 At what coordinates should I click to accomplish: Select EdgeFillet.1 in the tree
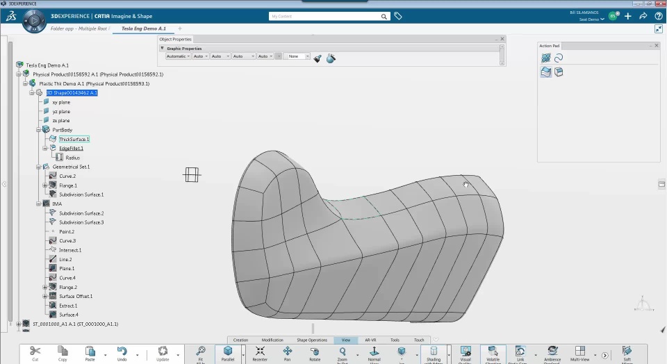click(x=71, y=149)
